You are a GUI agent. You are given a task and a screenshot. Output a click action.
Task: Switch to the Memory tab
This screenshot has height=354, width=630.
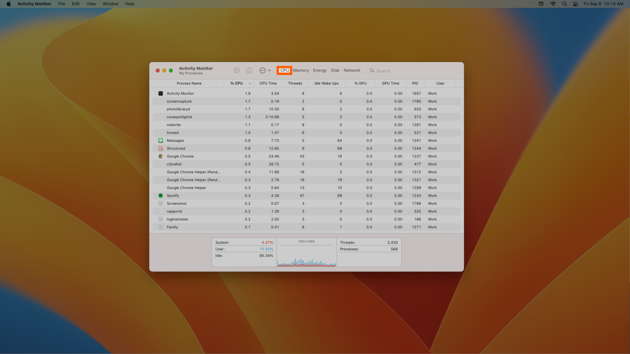[301, 70]
